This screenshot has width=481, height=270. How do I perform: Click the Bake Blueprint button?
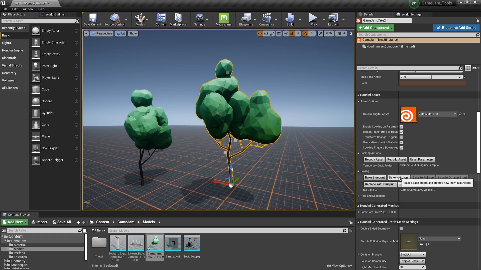375,177
